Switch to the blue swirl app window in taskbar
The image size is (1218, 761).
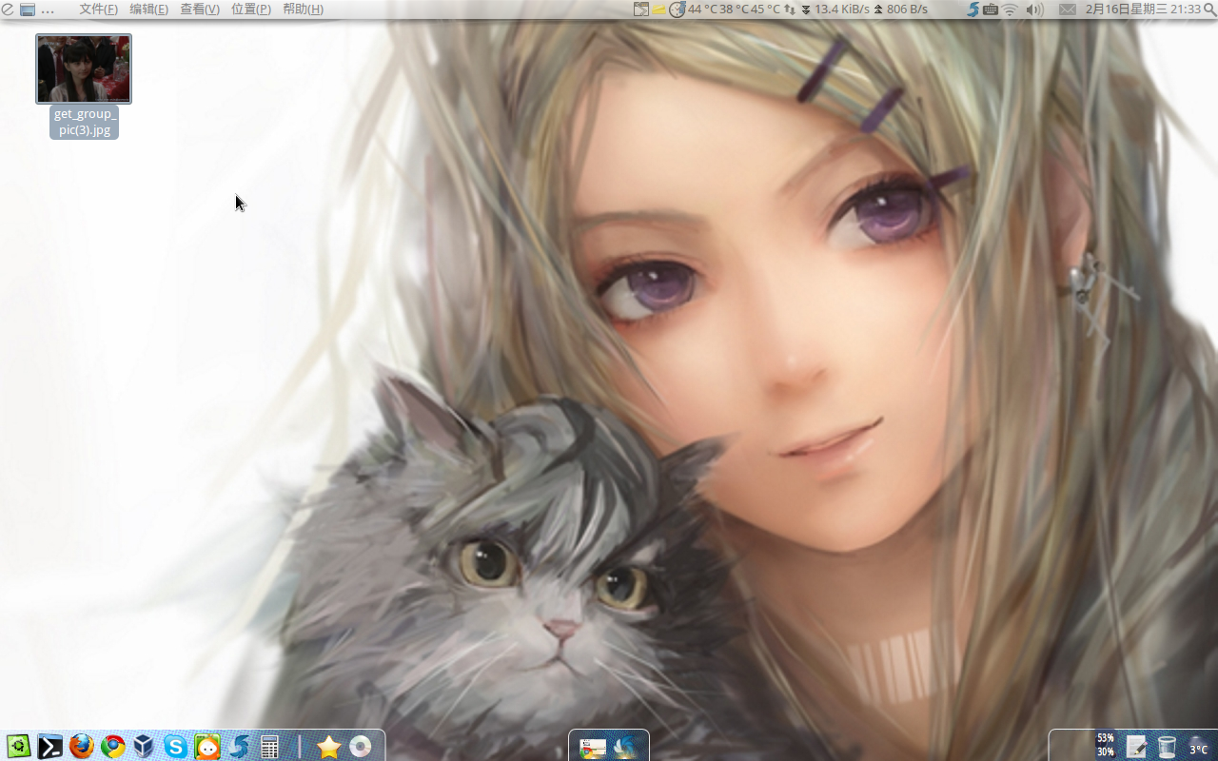625,748
